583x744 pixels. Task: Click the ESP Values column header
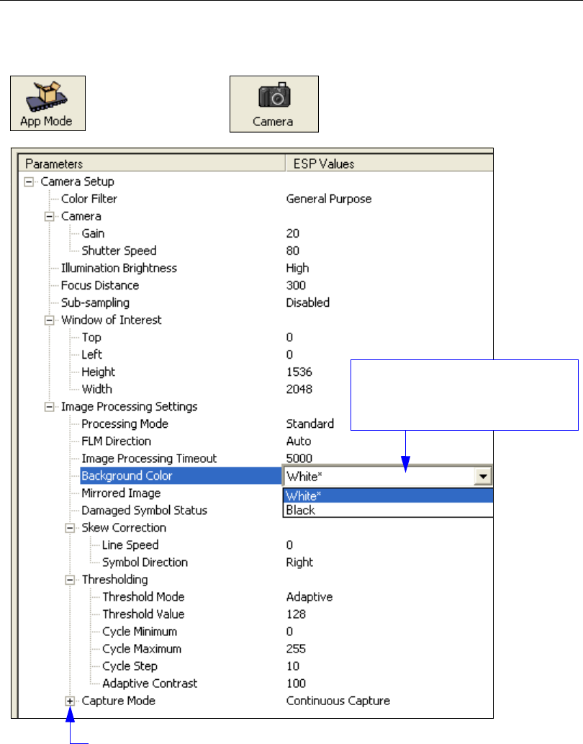coord(389,163)
